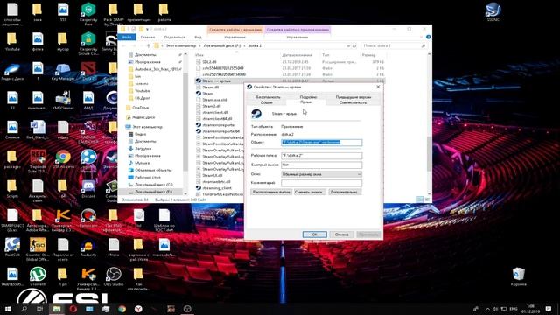Viewport: 560px width, 315px height.
Task: Click the Open File Location button
Action: [x=271, y=192]
